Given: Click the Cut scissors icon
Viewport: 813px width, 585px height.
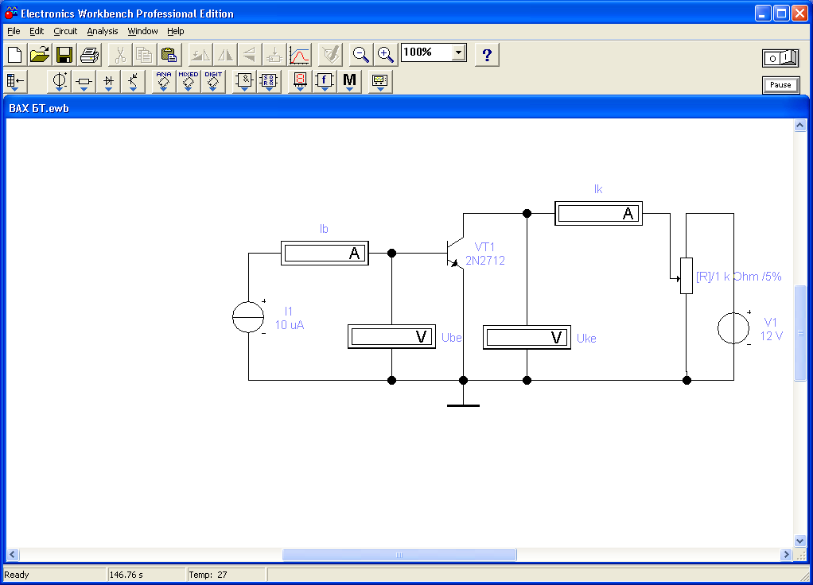Looking at the screenshot, I should 120,55.
